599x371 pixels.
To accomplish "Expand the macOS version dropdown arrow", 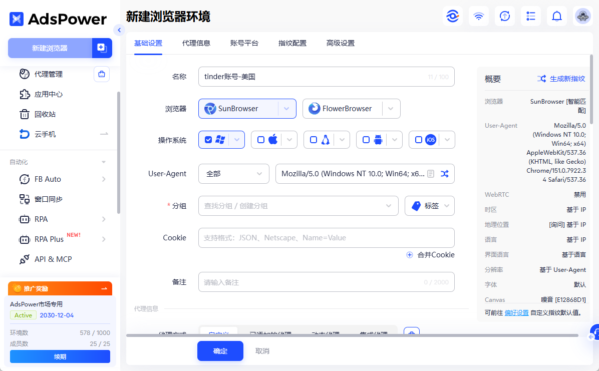I will [289, 140].
